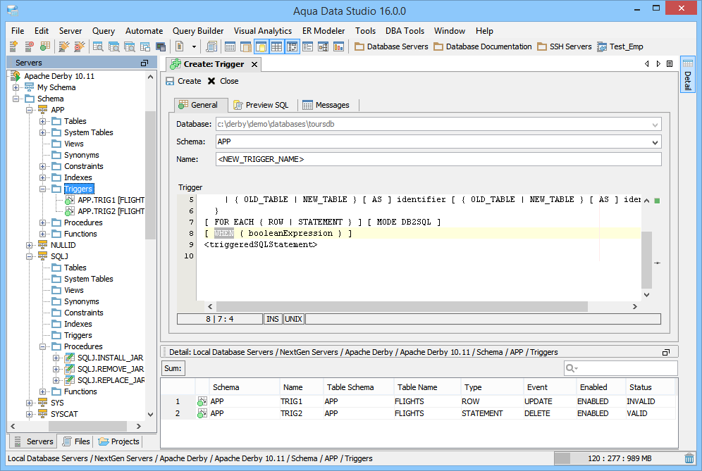Open the Query Builder menu
Screen dimensions: 702x471
[x=197, y=31]
